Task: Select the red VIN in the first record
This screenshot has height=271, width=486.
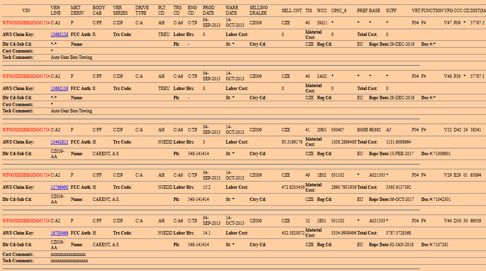Action: point(26,23)
